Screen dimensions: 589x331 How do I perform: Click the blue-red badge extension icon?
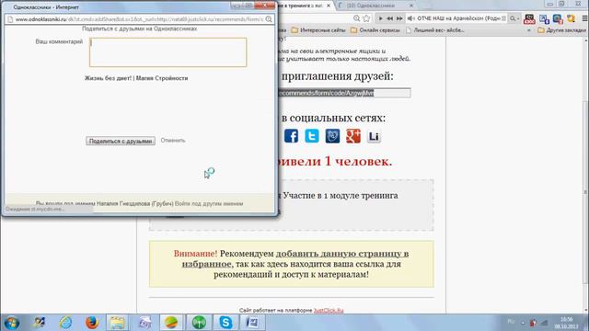pos(558,18)
